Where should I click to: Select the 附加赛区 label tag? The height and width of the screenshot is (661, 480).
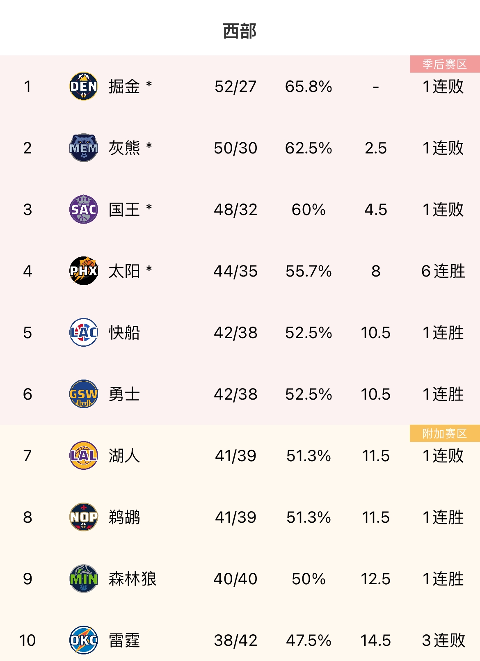[x=445, y=433]
